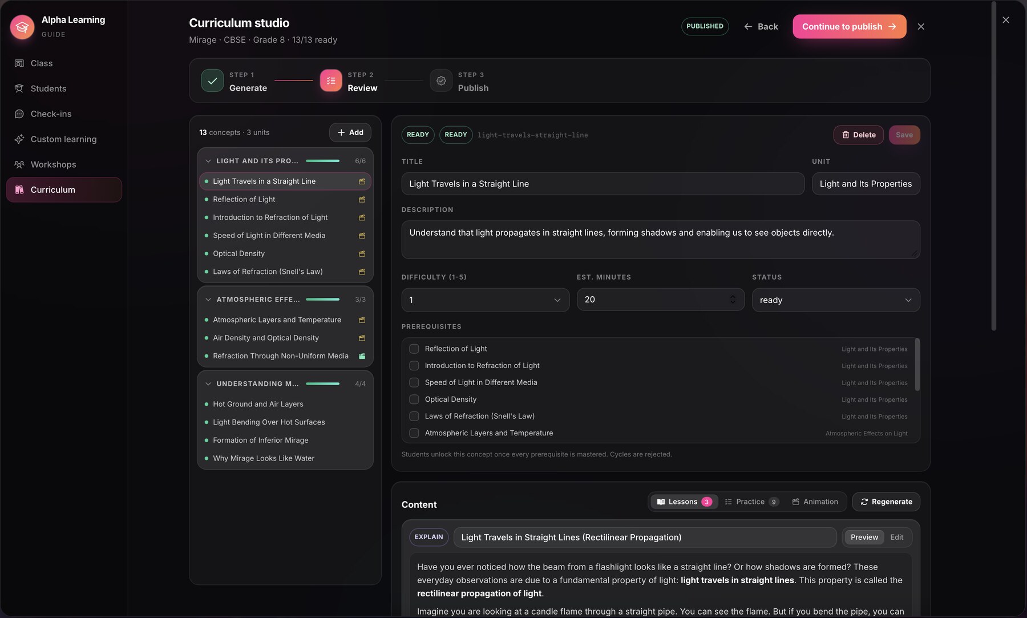Select Custom learning in the sidebar
Screen dimensions: 1027x618
pyautogui.click(x=64, y=139)
